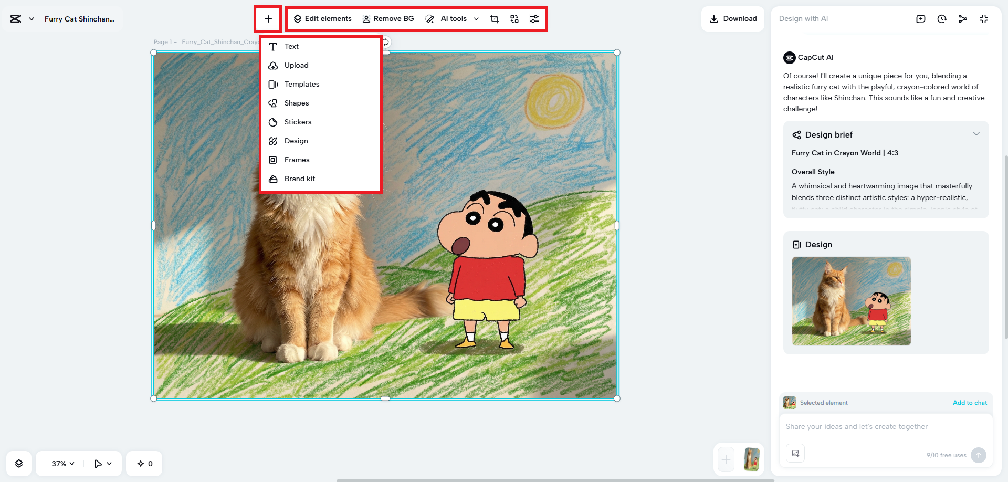
Task: Click the Share icon in Design with AI
Action: click(x=963, y=18)
